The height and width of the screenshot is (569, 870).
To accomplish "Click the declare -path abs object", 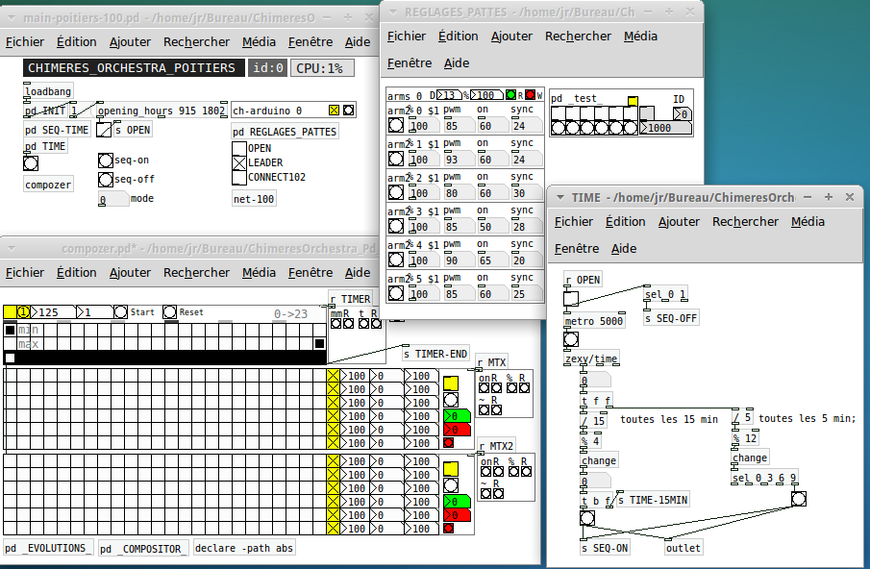I will tap(244, 548).
